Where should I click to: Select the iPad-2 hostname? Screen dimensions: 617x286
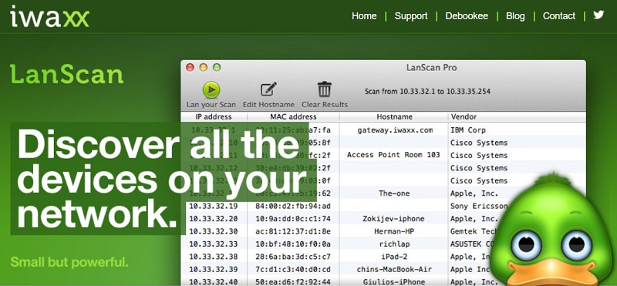394,257
